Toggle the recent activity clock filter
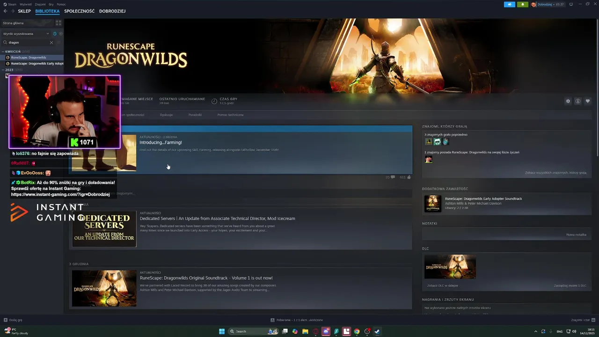The width and height of the screenshot is (599, 337). point(55,34)
